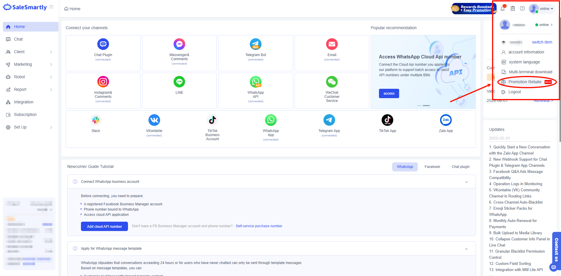
Task: Collapse the Connect WhatsApp business account section
Action: click(x=466, y=182)
